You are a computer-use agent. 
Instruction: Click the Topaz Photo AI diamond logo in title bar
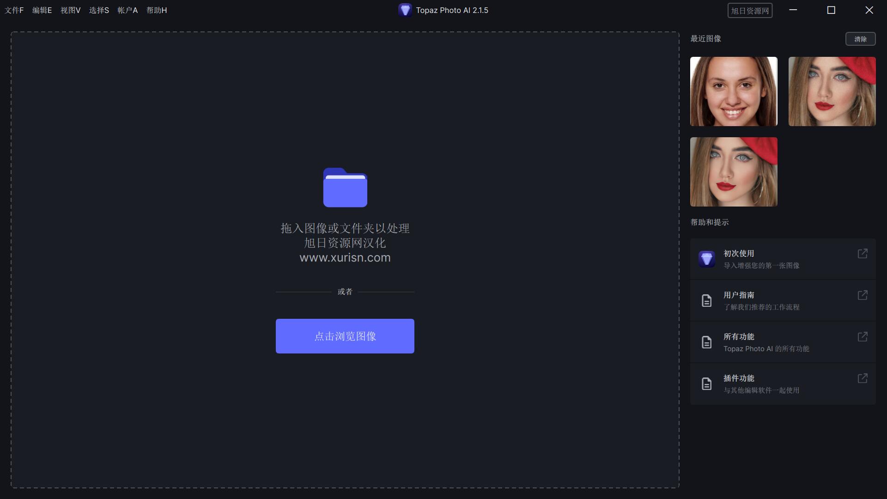point(406,10)
